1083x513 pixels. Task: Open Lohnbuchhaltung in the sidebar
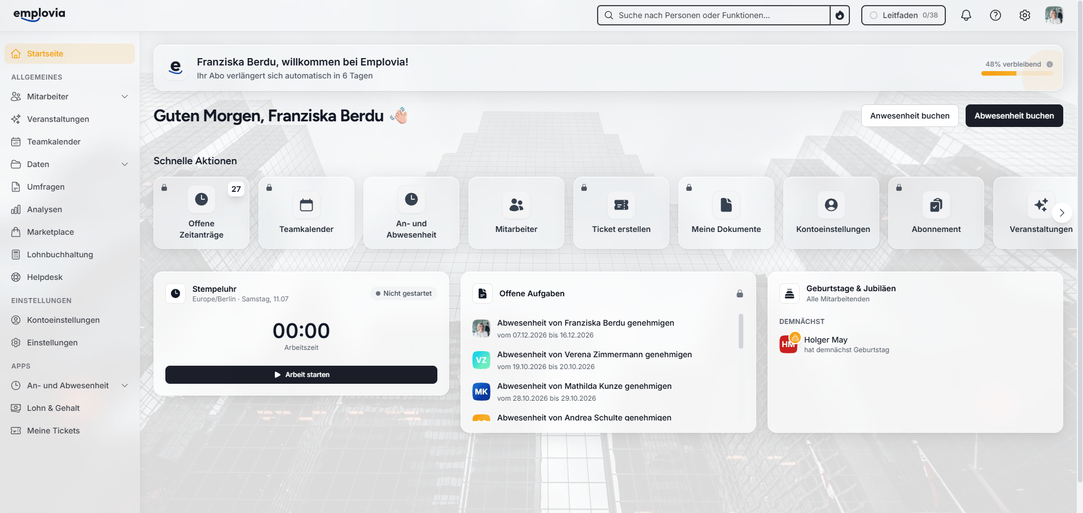coord(69,255)
